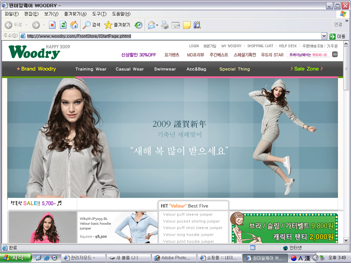Open the 즐겨찾기(A) menu

pyautogui.click(x=75, y=14)
